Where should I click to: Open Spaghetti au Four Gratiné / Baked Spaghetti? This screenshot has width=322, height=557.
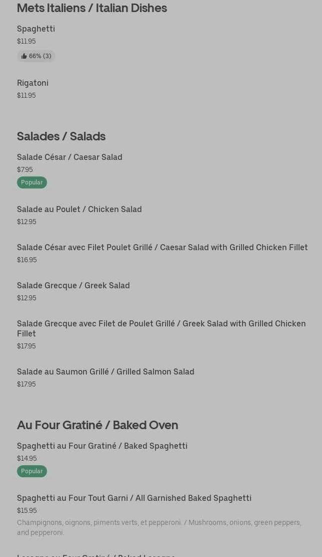click(x=102, y=446)
